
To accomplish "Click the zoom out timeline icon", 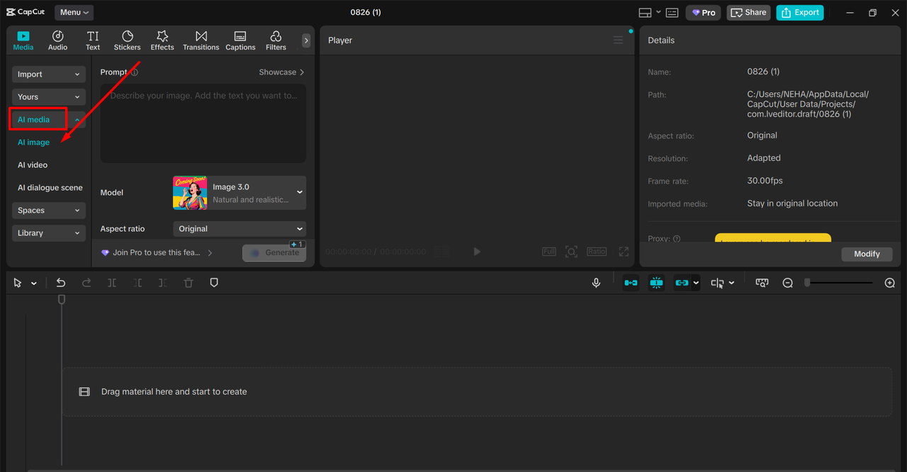I will pos(787,283).
